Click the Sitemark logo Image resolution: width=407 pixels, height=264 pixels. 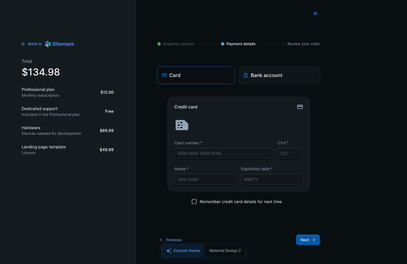point(59,44)
